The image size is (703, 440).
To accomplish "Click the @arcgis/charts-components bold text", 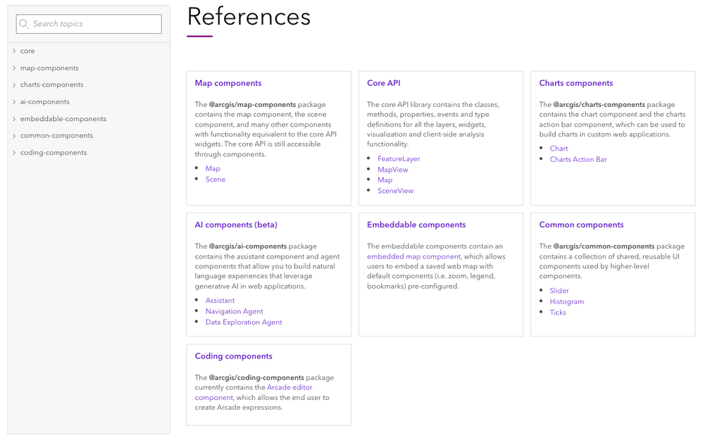I will coord(599,104).
